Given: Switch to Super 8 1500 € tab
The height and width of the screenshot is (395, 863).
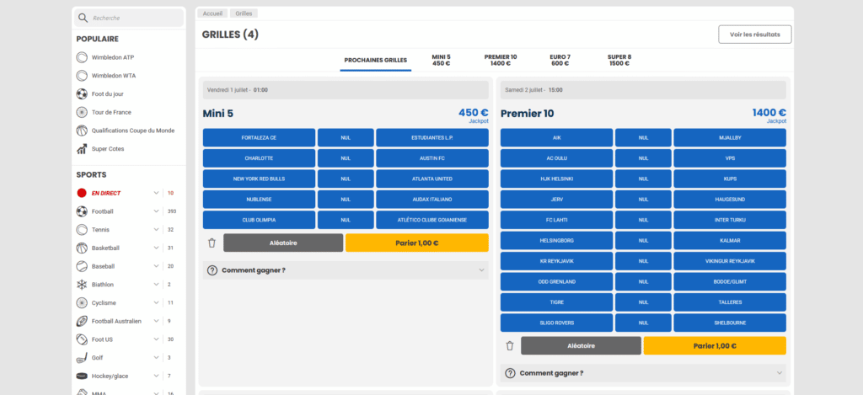Looking at the screenshot, I should coord(619,60).
